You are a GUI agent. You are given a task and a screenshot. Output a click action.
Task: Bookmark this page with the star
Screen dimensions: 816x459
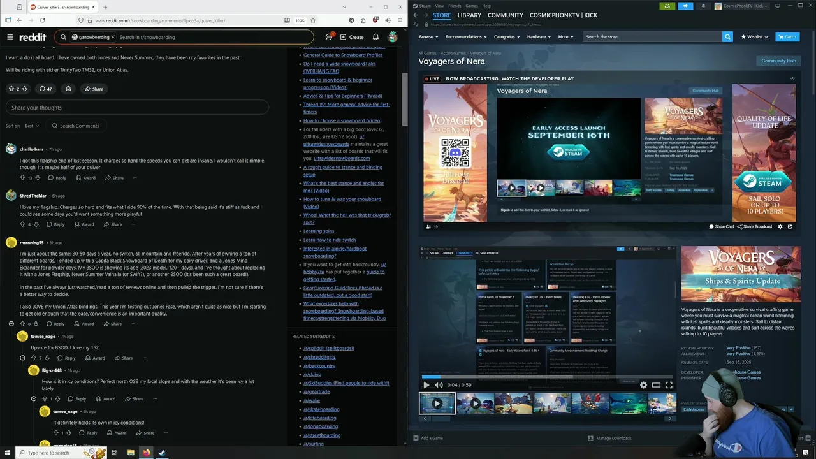pos(314,20)
